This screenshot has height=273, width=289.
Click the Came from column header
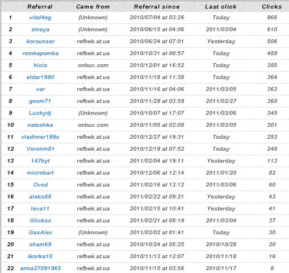93,7
